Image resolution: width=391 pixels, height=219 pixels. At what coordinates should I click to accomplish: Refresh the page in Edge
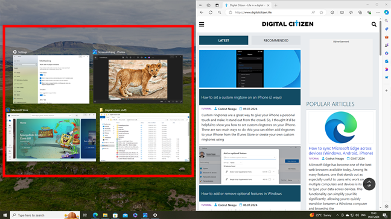tap(211, 13)
